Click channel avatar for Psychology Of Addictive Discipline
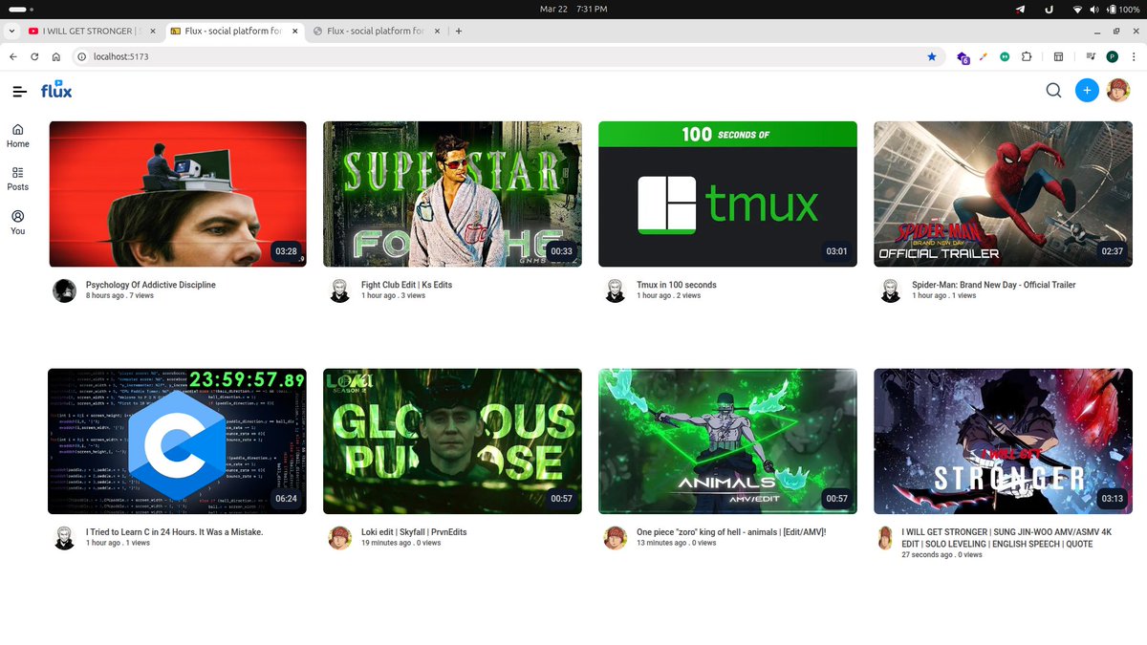The width and height of the screenshot is (1147, 645). 64,291
